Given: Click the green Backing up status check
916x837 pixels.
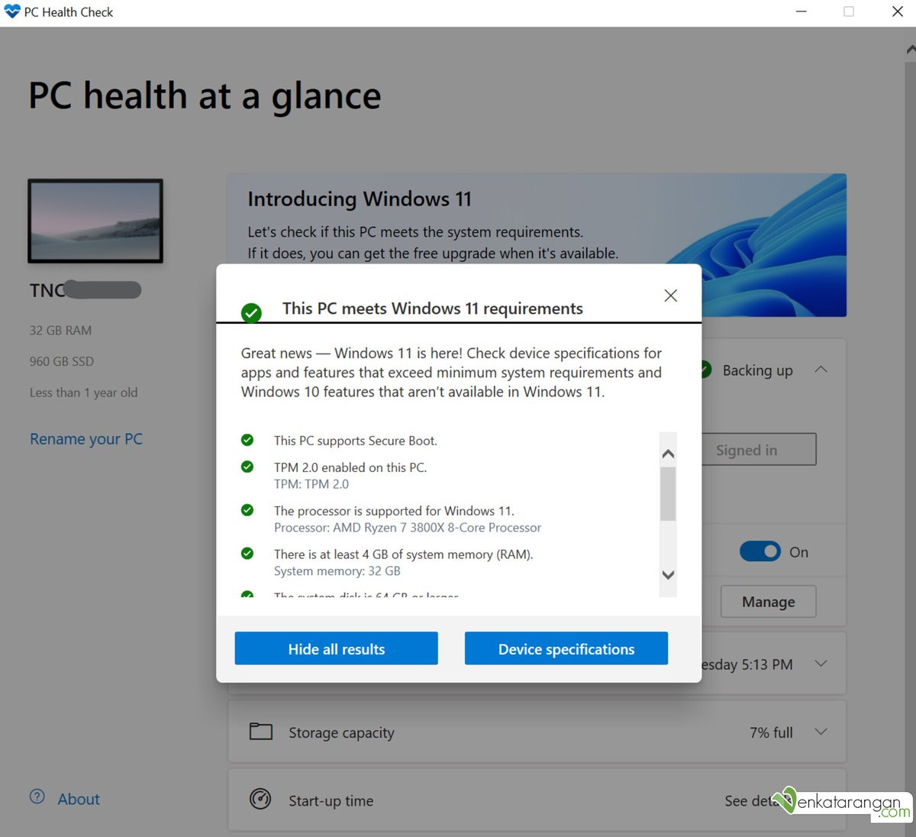Looking at the screenshot, I should [x=706, y=370].
